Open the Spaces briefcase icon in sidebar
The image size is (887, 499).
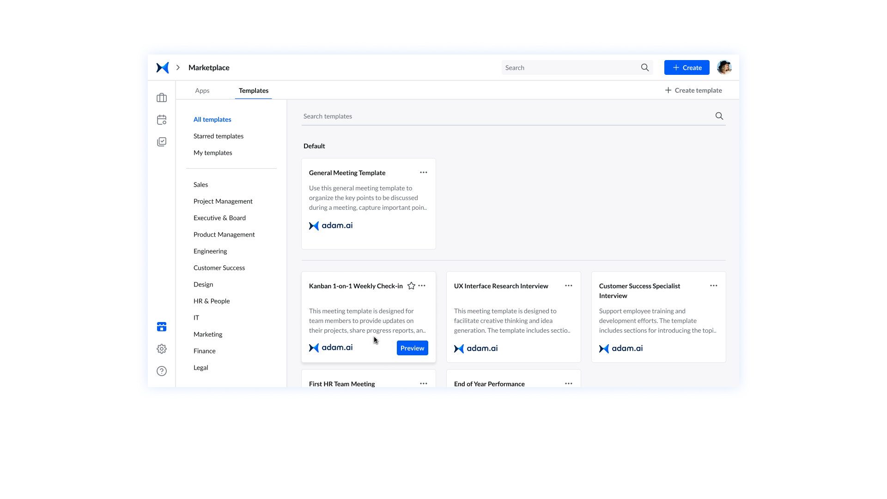(x=161, y=97)
